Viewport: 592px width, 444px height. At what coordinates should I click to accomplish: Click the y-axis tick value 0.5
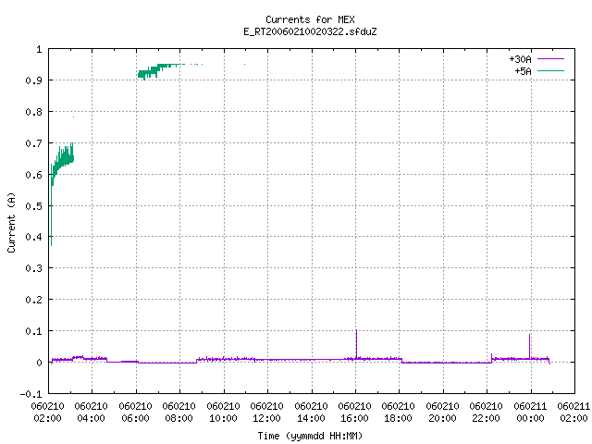[33, 205]
